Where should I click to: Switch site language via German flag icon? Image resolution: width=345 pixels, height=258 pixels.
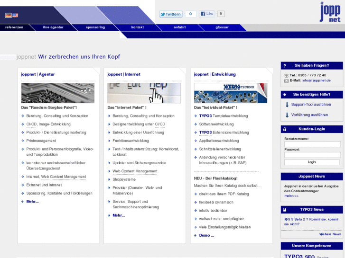(x=9, y=15)
